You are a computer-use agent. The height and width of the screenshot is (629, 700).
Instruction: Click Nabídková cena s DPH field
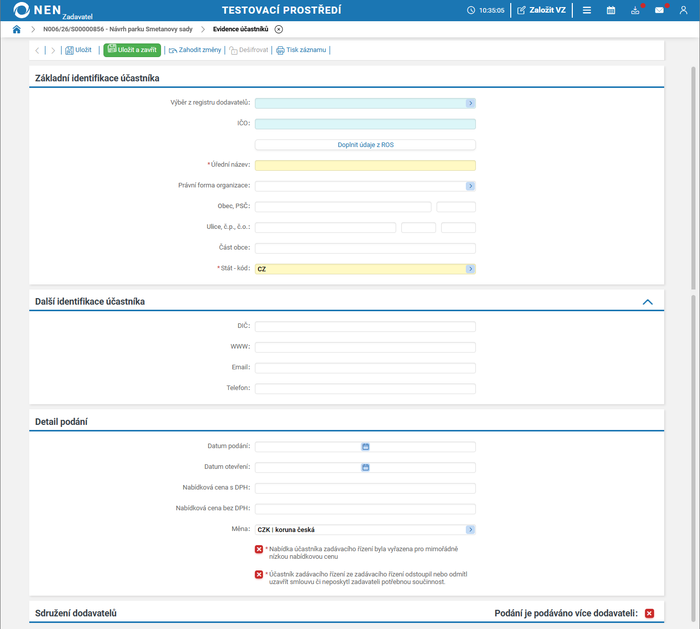point(365,488)
